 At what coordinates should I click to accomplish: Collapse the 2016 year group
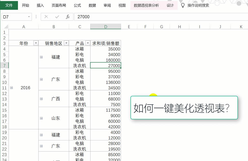(11, 87)
